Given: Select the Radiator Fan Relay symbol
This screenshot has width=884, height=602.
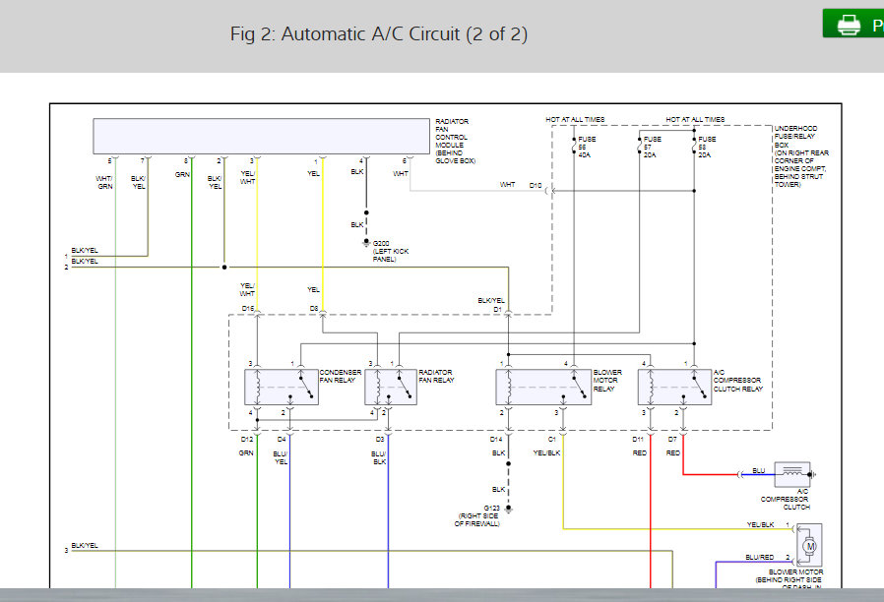Looking at the screenshot, I should pos(391,387).
